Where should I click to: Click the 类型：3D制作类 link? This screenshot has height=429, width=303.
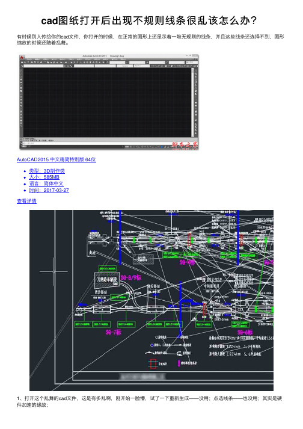click(x=47, y=171)
